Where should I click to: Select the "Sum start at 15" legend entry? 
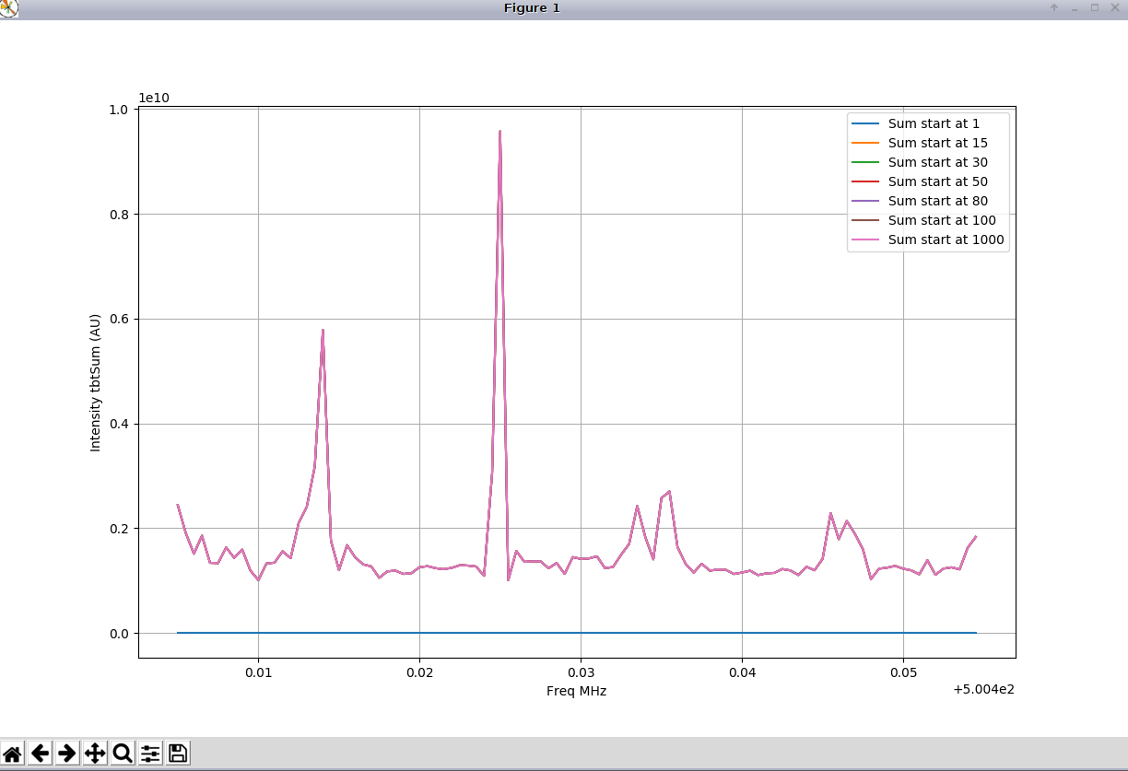tap(937, 143)
